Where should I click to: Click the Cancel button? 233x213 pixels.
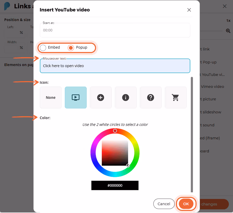(164, 204)
